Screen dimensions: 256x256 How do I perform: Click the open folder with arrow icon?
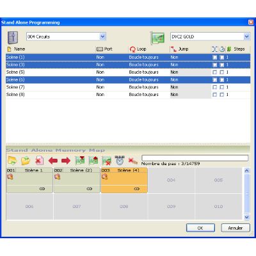12,161
